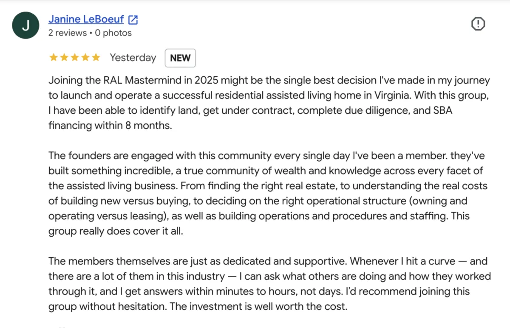The width and height of the screenshot is (510, 328).
Task: Click the "2 reviews" text
Action: (x=68, y=33)
